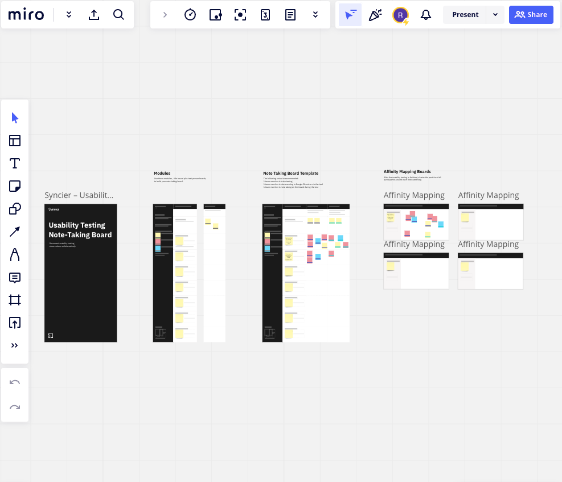Start presenting with the Present button
The image size is (562, 482).
465,14
